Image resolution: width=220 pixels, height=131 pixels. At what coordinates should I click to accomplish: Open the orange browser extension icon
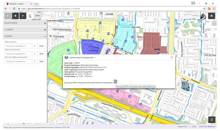tap(209, 8)
